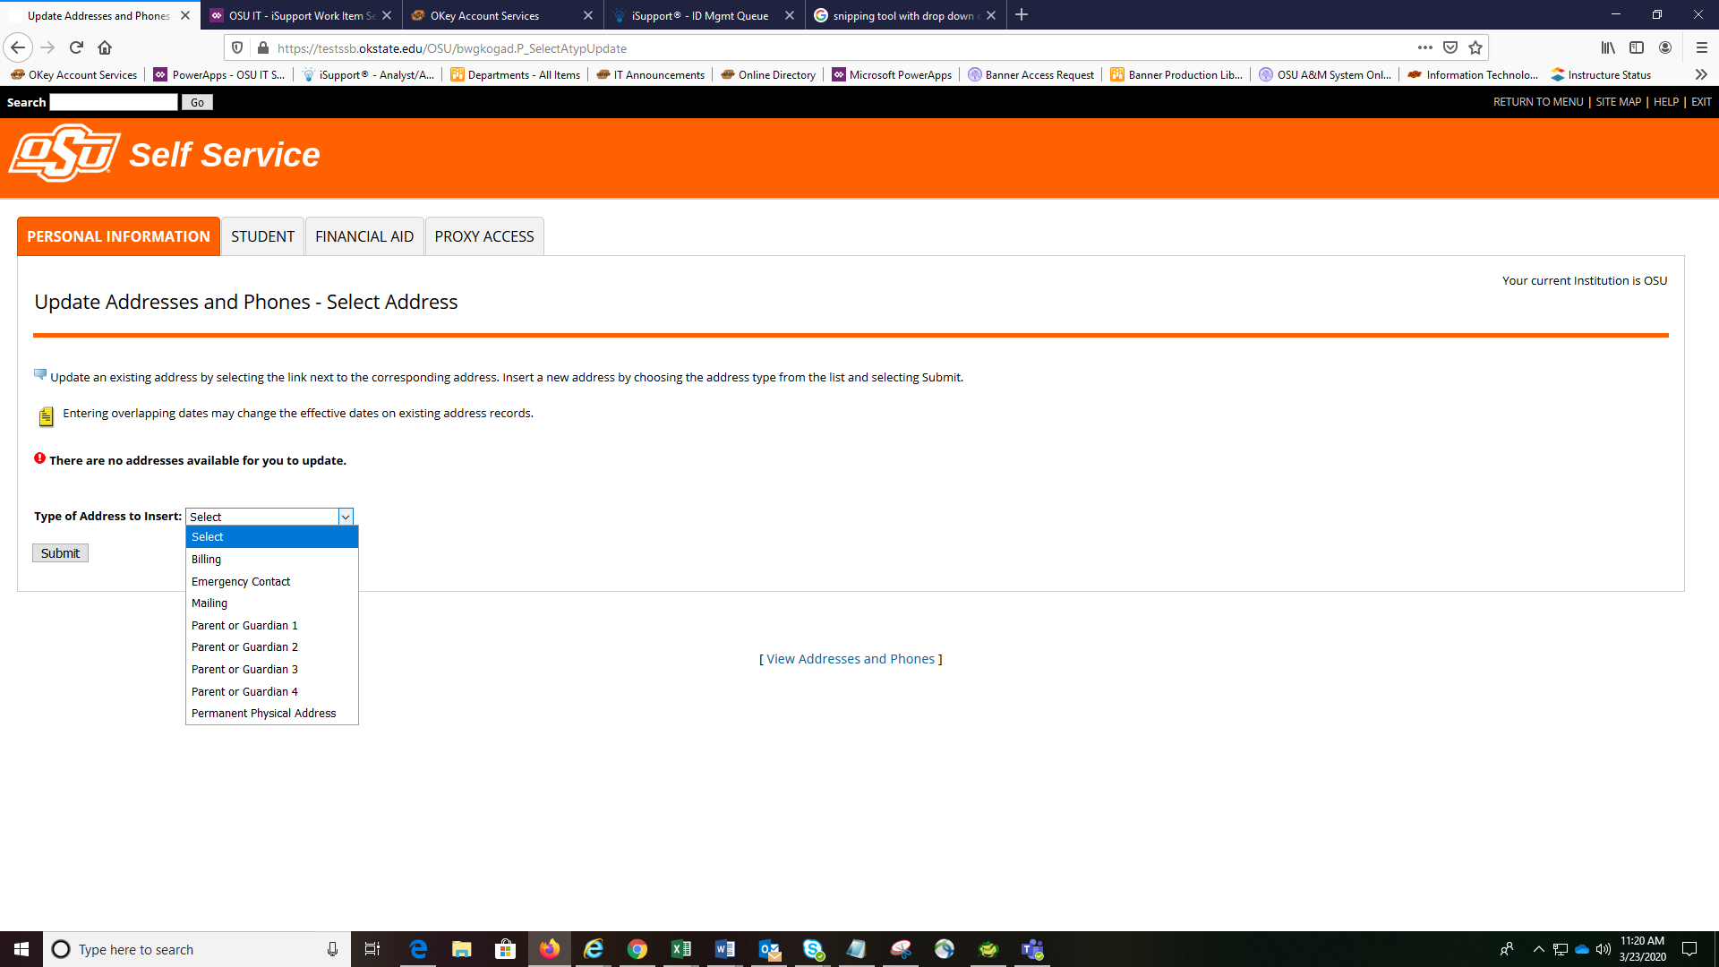The image size is (1719, 967).
Task: Open the Firefox hamburger menu
Action: tap(1701, 47)
